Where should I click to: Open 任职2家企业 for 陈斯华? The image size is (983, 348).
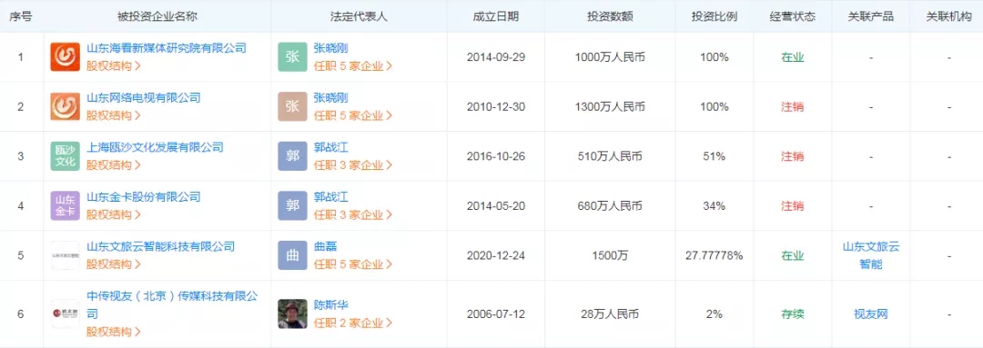(353, 323)
